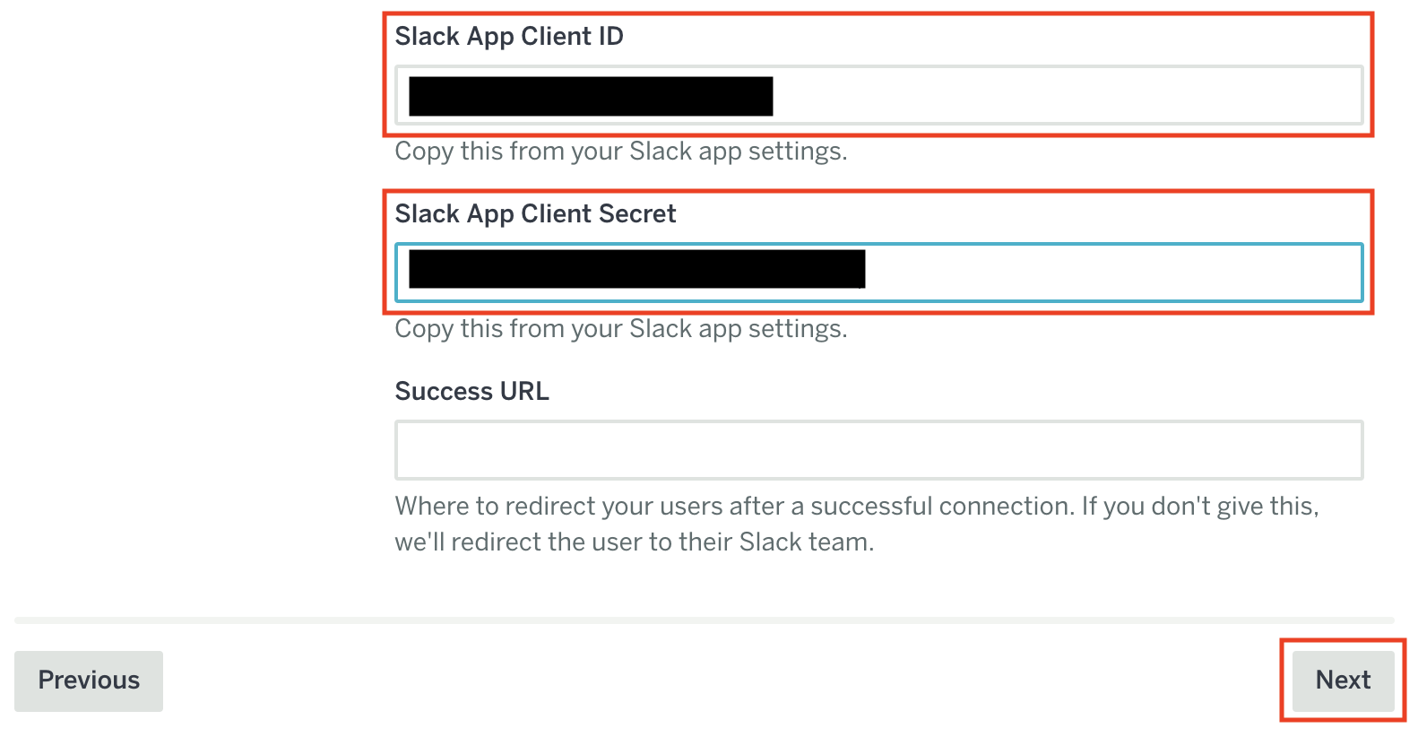Viewport: 1418px width, 737px height.
Task: Click help text below the Client Secret field
Action: [620, 329]
